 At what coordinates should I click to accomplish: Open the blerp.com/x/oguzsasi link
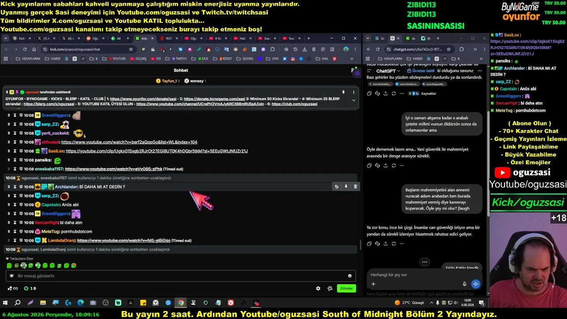[49, 104]
